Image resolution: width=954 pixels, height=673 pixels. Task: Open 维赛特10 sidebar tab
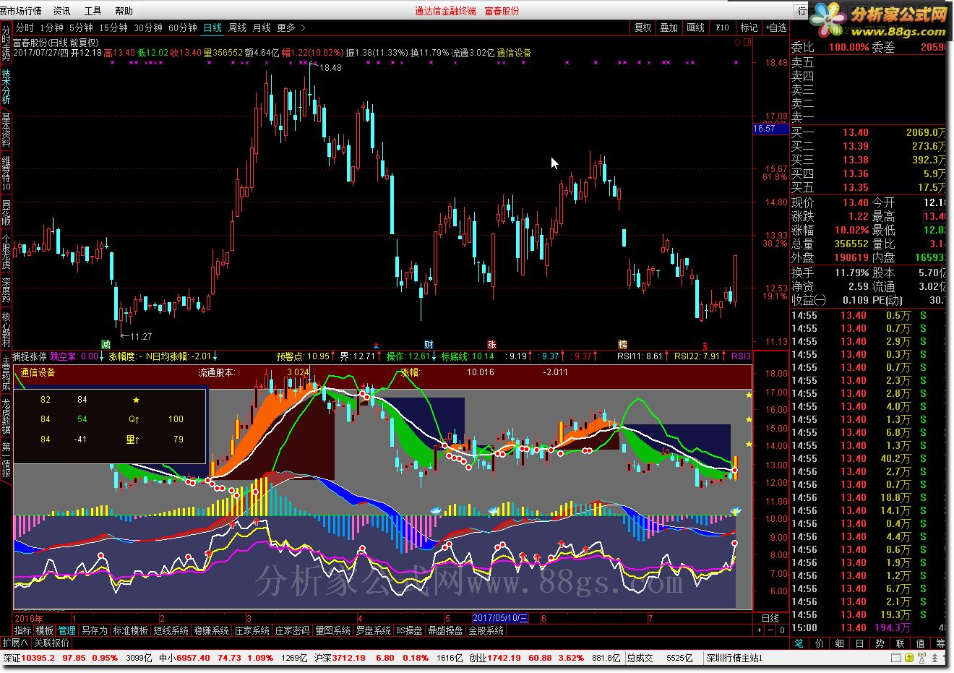tap(6, 173)
